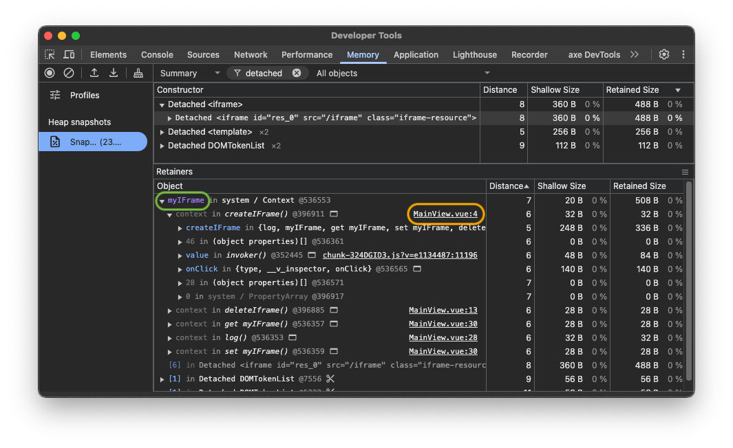
Task: Expand context in log() row
Action: click(x=169, y=338)
